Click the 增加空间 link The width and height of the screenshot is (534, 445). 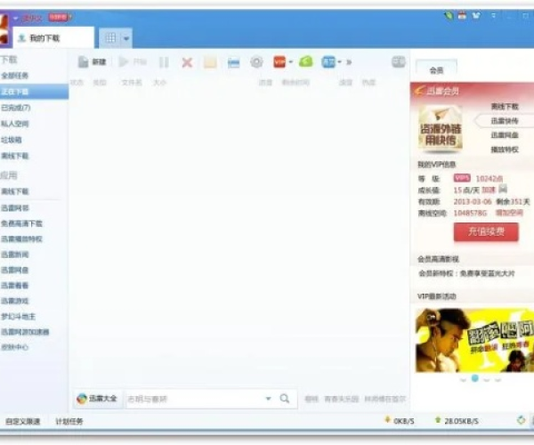pyautogui.click(x=509, y=213)
